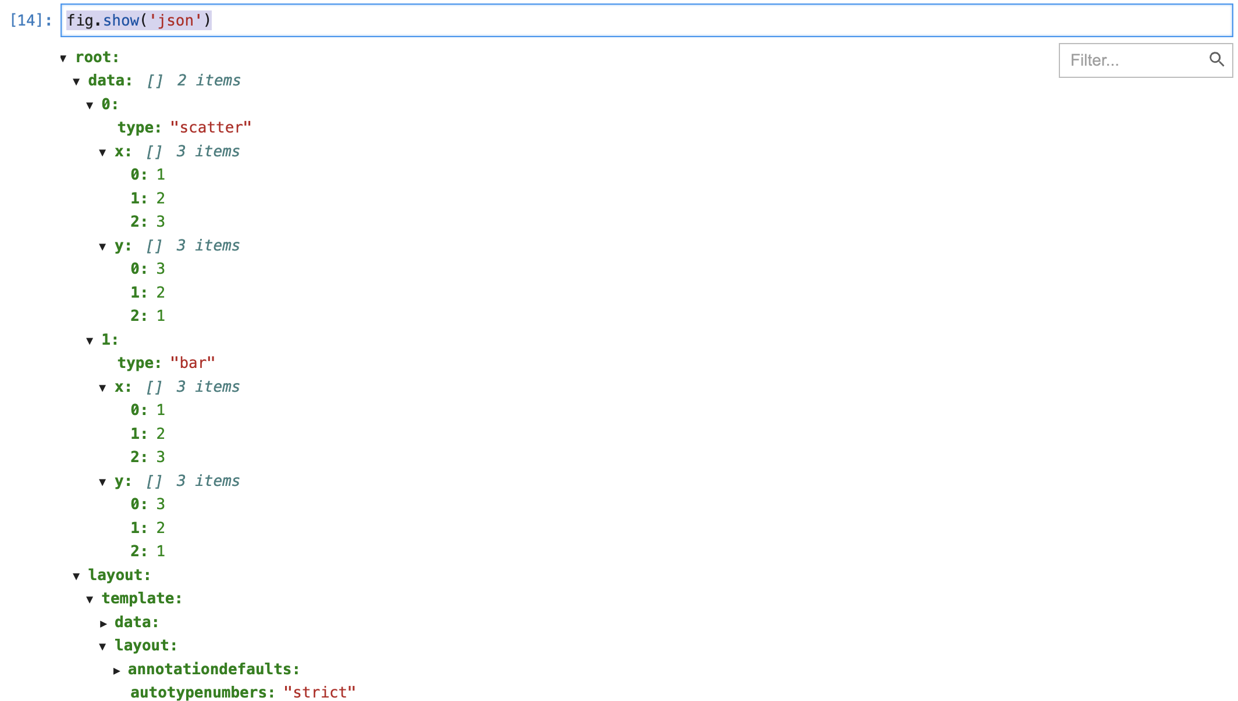The height and width of the screenshot is (701, 1238).
Task: Click entry 0: 3 in scatter y array
Action: point(148,269)
